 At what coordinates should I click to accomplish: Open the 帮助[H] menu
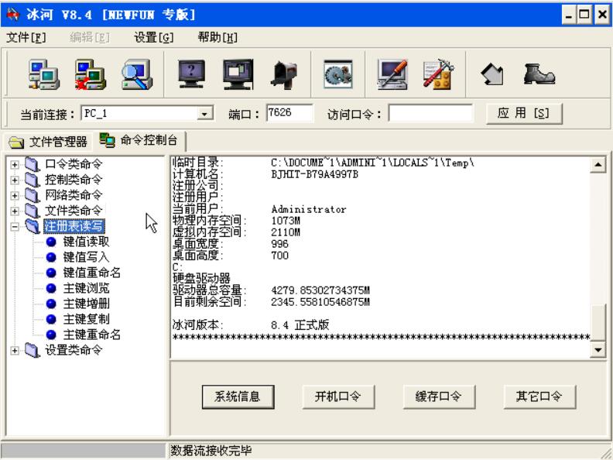(x=217, y=37)
